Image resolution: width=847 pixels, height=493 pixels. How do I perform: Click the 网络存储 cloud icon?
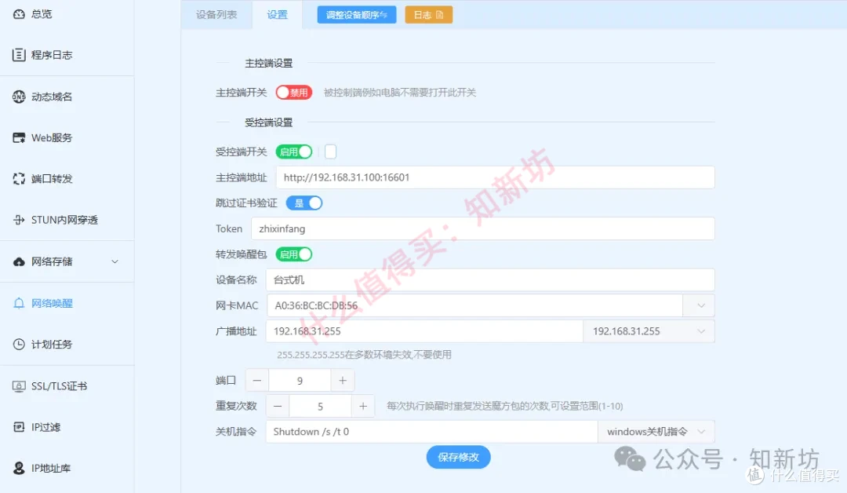(x=19, y=261)
